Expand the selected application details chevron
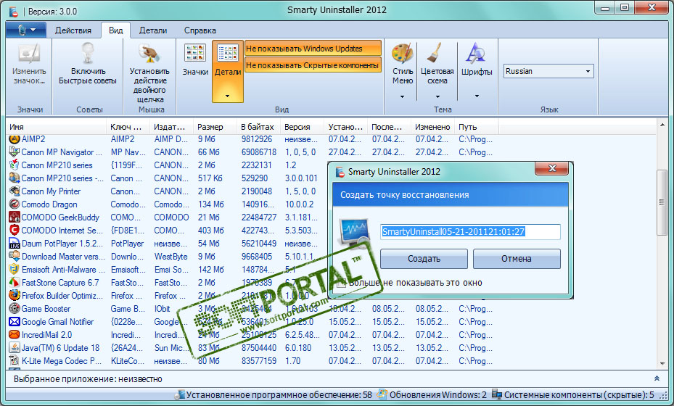Screen dimensions: 674x406 pos(657,378)
